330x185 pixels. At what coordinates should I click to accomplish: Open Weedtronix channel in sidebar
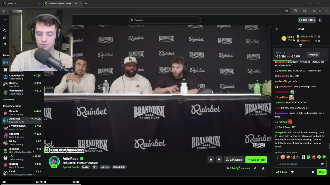point(22,92)
